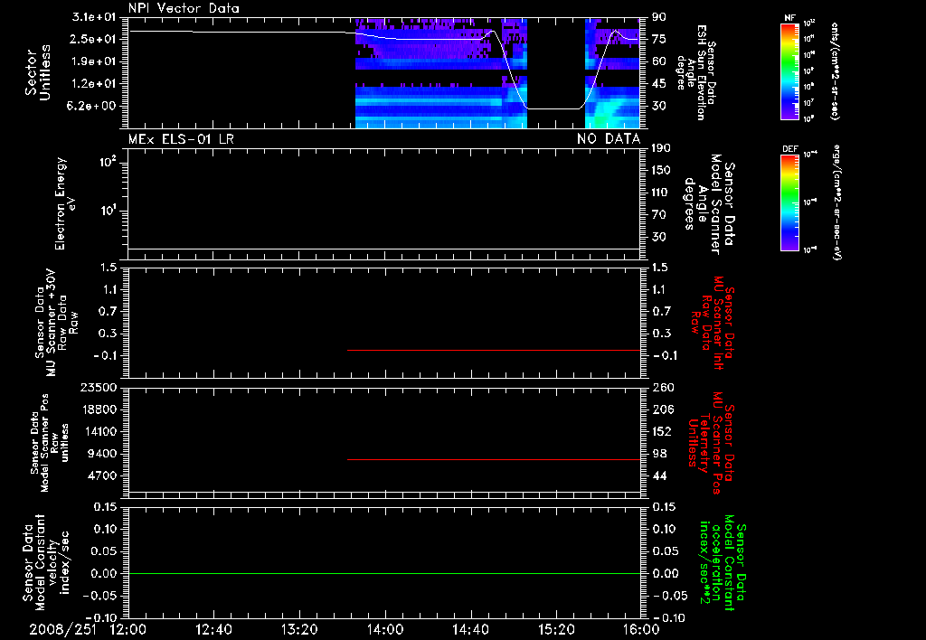Viewport: 926px width, 640px height.
Task: Click the NF color bar
Action: pos(790,71)
